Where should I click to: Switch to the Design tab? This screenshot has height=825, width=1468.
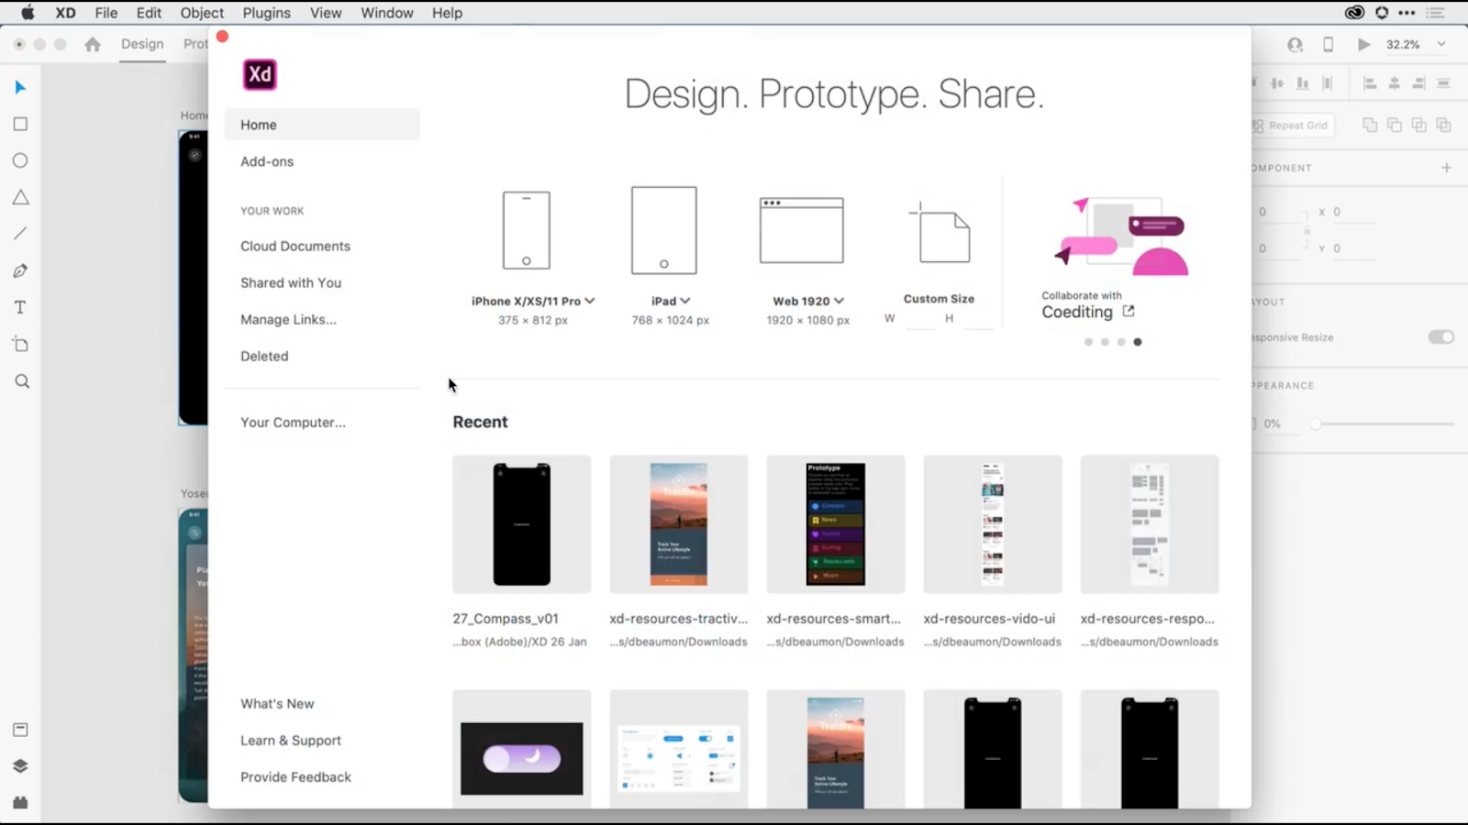click(142, 44)
